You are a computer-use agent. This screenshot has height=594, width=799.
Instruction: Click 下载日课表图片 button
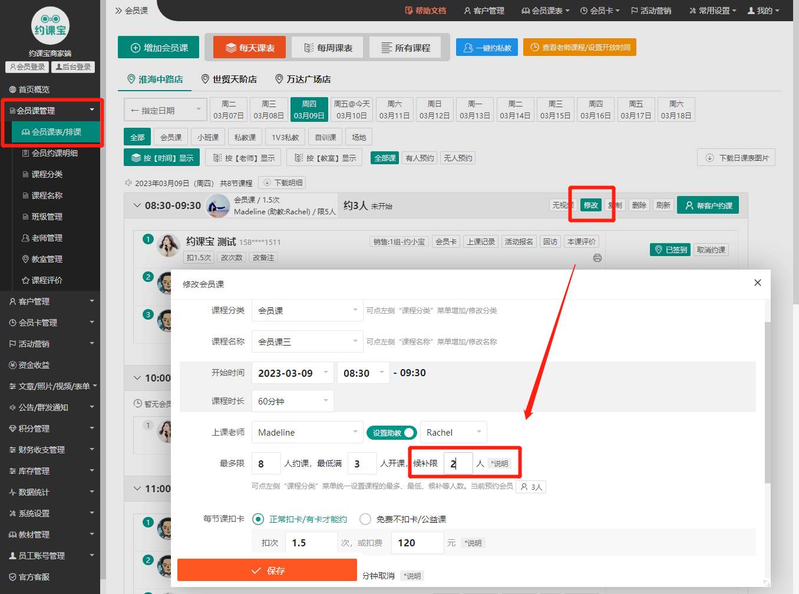point(737,158)
